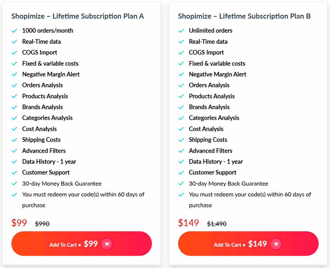330x268 pixels.
Task: Click Plan A 30-day Money Back Guarantee text
Action: click(x=62, y=184)
